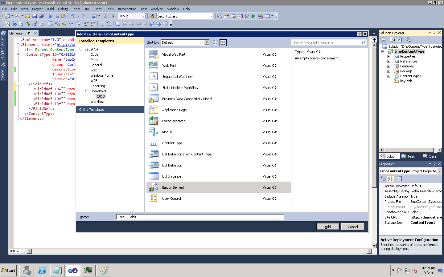Click Show All Files icon in Solution Explorer
The width and height of the screenshot is (444, 277).
coord(393,40)
